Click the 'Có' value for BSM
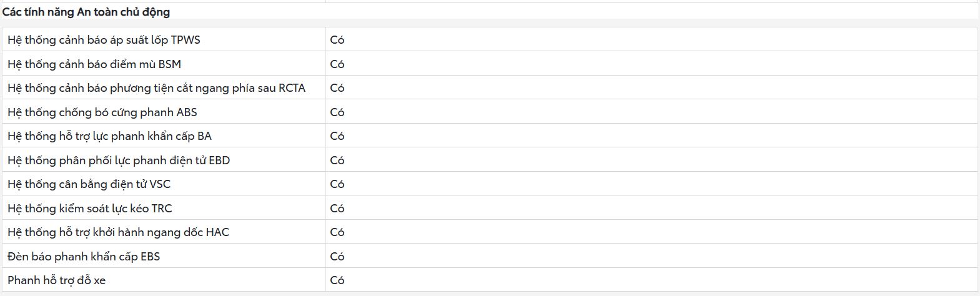Screen dimensions: 980x296 click(337, 64)
